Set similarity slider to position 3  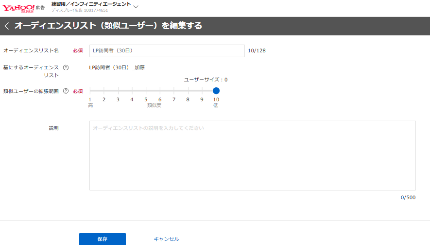pyautogui.click(x=118, y=91)
